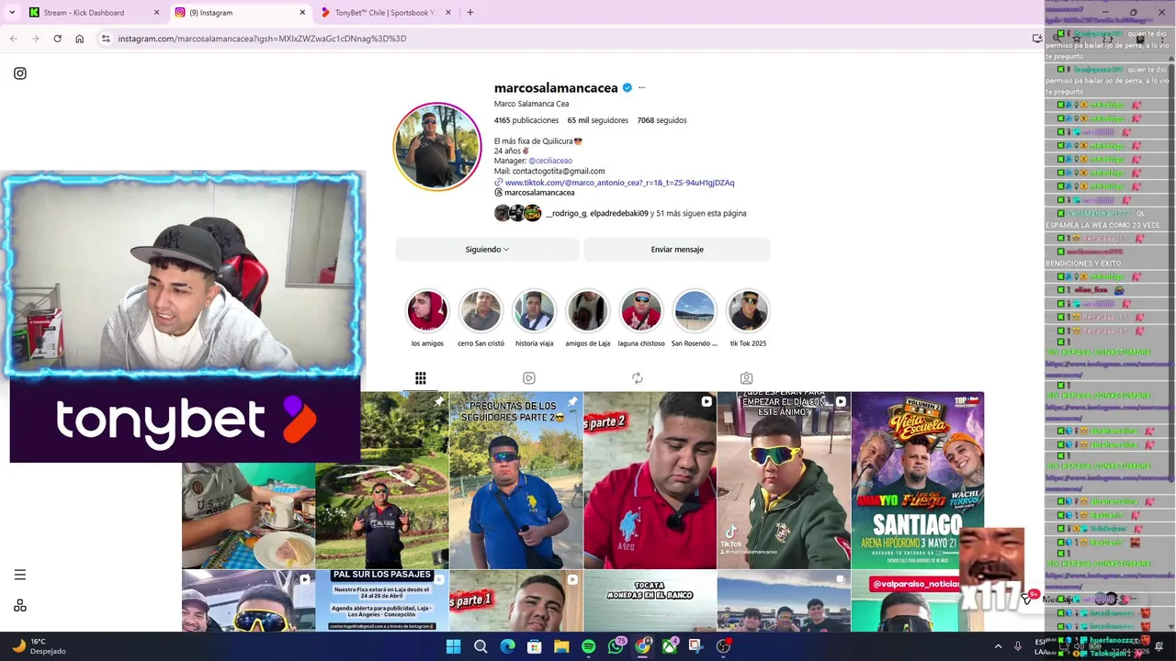
Task: Open File Explorer from the taskbar
Action: 561,646
